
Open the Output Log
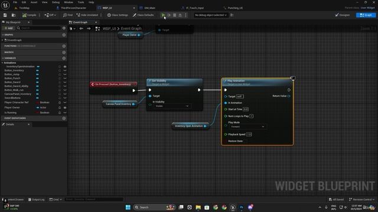(x=37, y=200)
